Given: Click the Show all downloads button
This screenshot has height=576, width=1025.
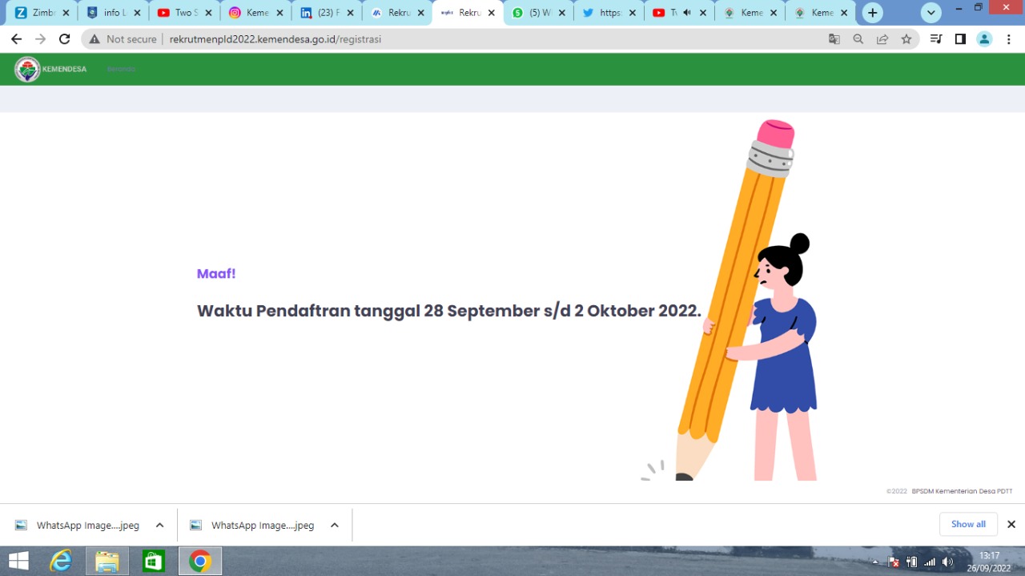Looking at the screenshot, I should coord(968,524).
